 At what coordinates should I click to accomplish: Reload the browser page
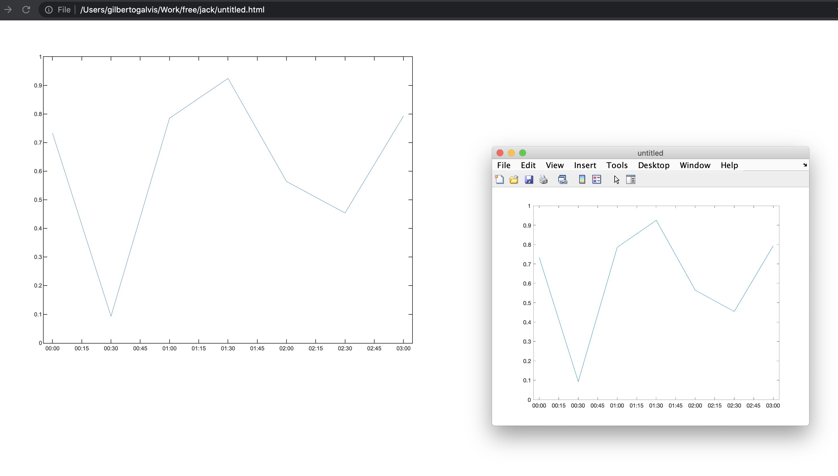pyautogui.click(x=26, y=10)
